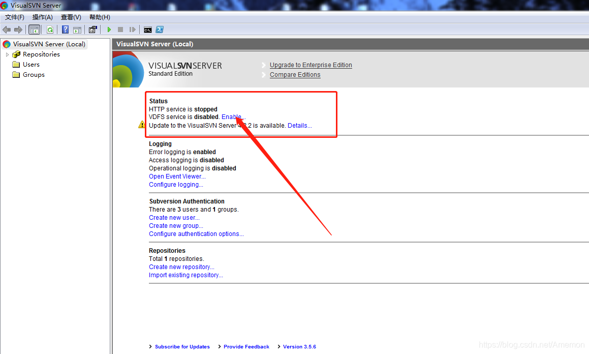Click 'Operational logging is disabled' text
The image size is (589, 354).
[192, 168]
